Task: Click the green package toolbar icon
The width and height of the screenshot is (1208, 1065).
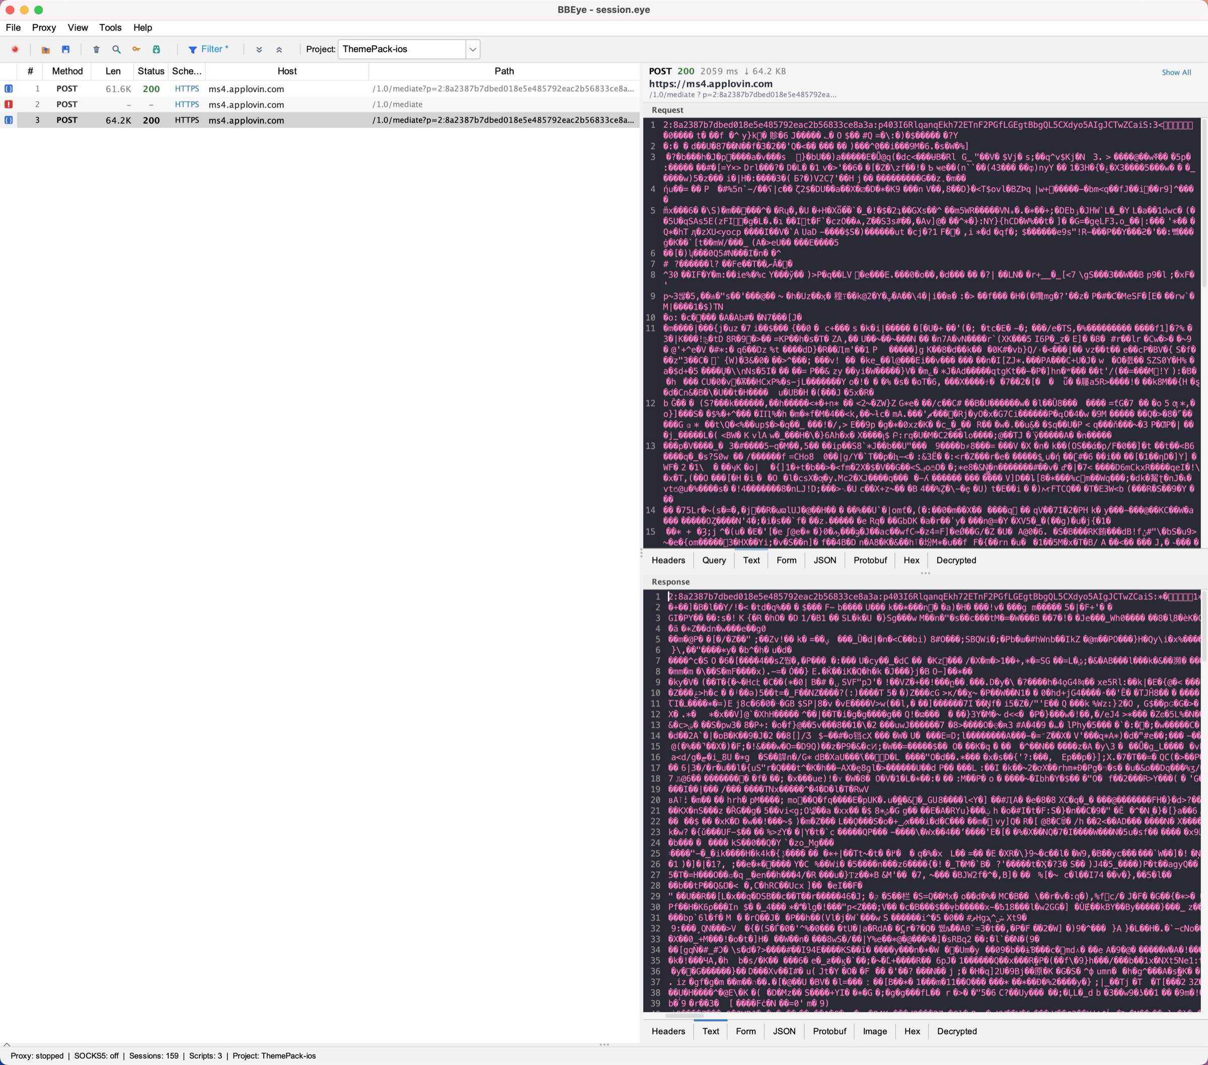Action: (156, 50)
